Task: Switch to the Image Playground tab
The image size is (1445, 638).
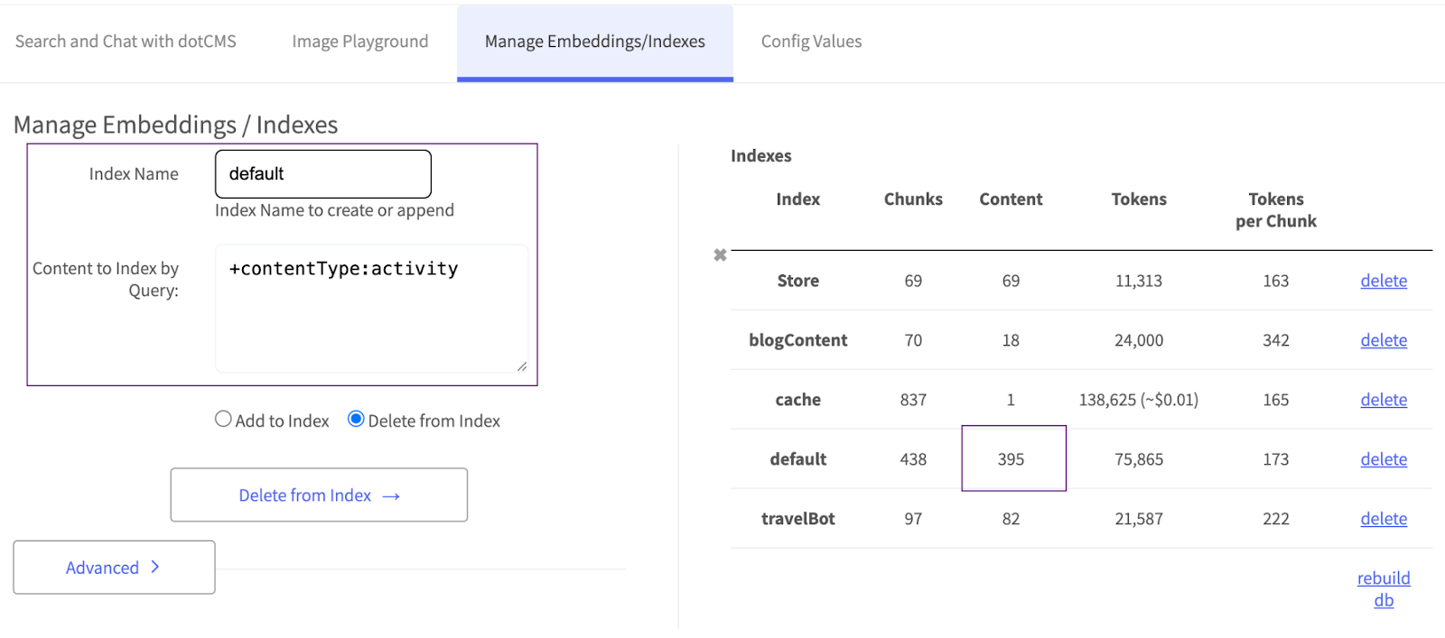Action: pos(359,42)
